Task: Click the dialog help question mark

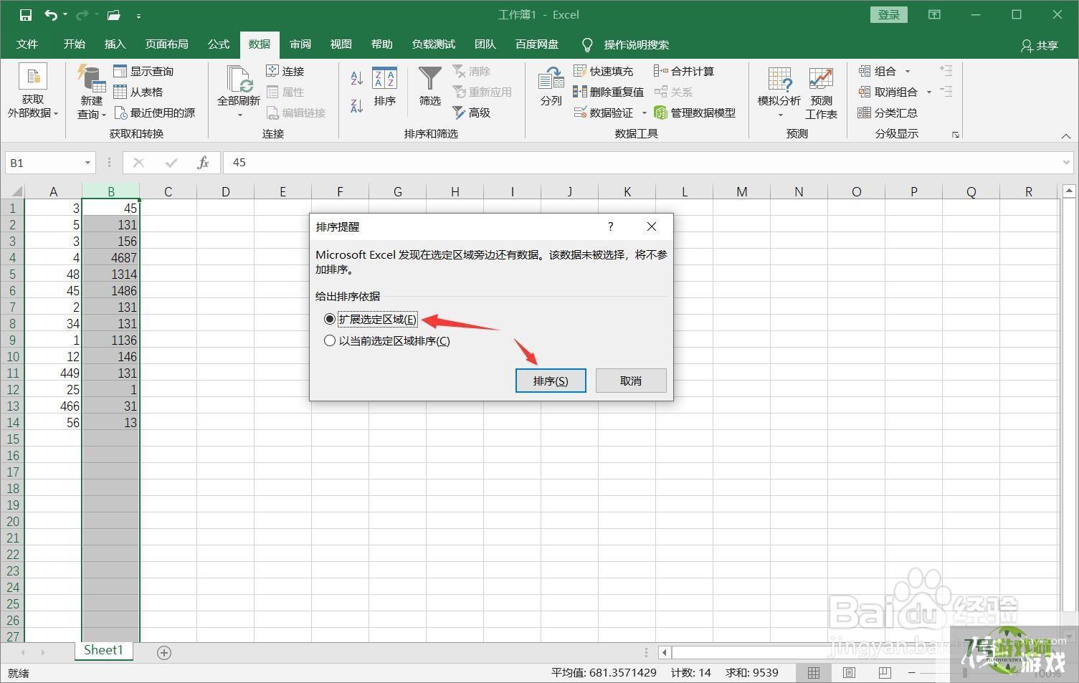Action: pyautogui.click(x=610, y=226)
